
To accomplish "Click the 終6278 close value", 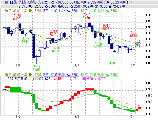I will point(88,6).
